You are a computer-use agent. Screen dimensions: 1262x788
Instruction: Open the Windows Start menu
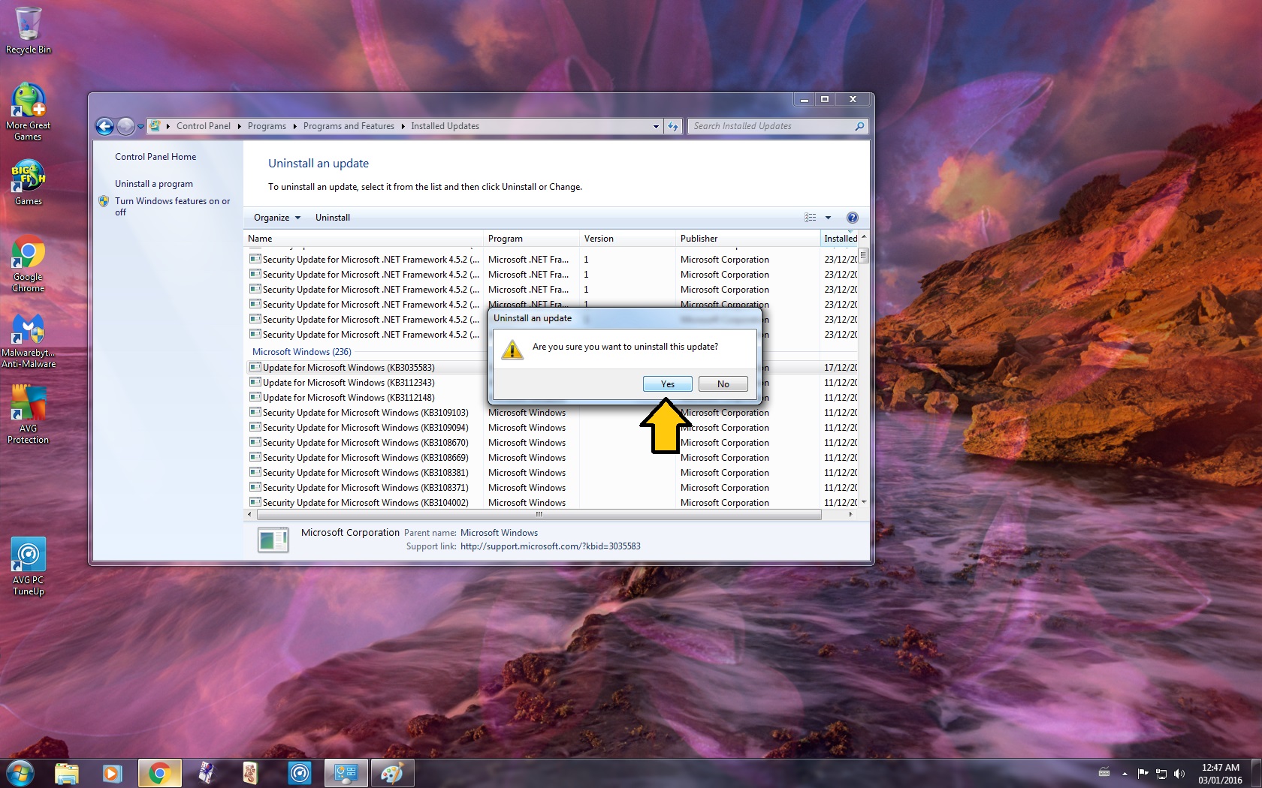[20, 773]
